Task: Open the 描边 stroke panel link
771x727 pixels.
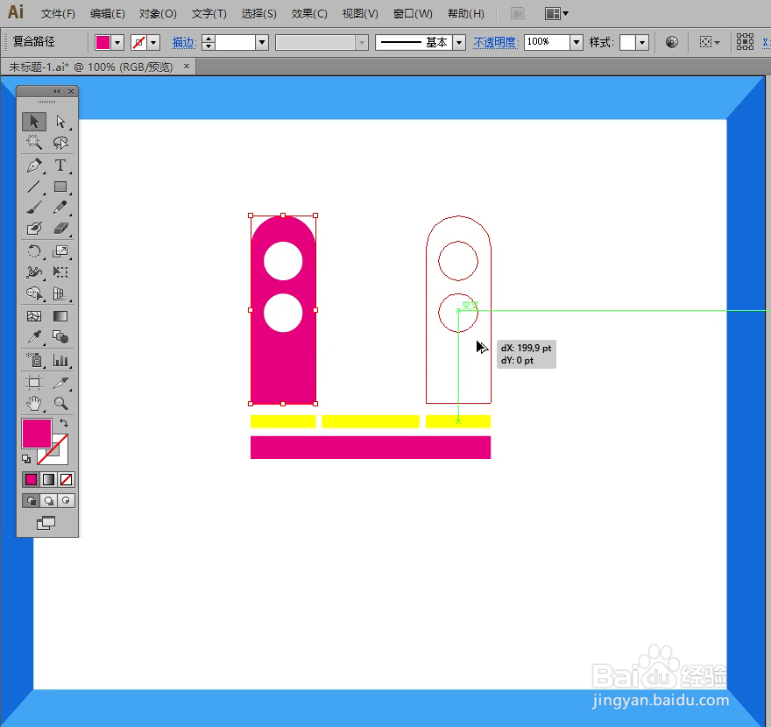Action: click(183, 43)
